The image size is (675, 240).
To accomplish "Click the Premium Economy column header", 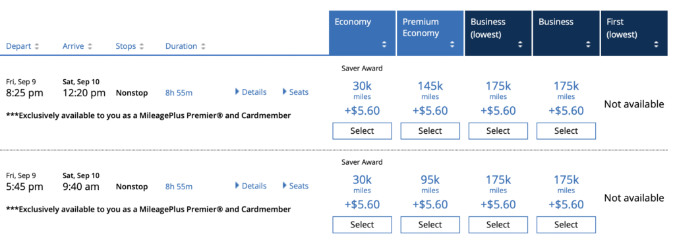I will [x=430, y=33].
